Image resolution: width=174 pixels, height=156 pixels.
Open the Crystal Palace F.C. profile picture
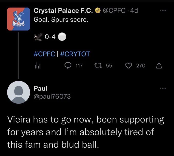pos(18,19)
